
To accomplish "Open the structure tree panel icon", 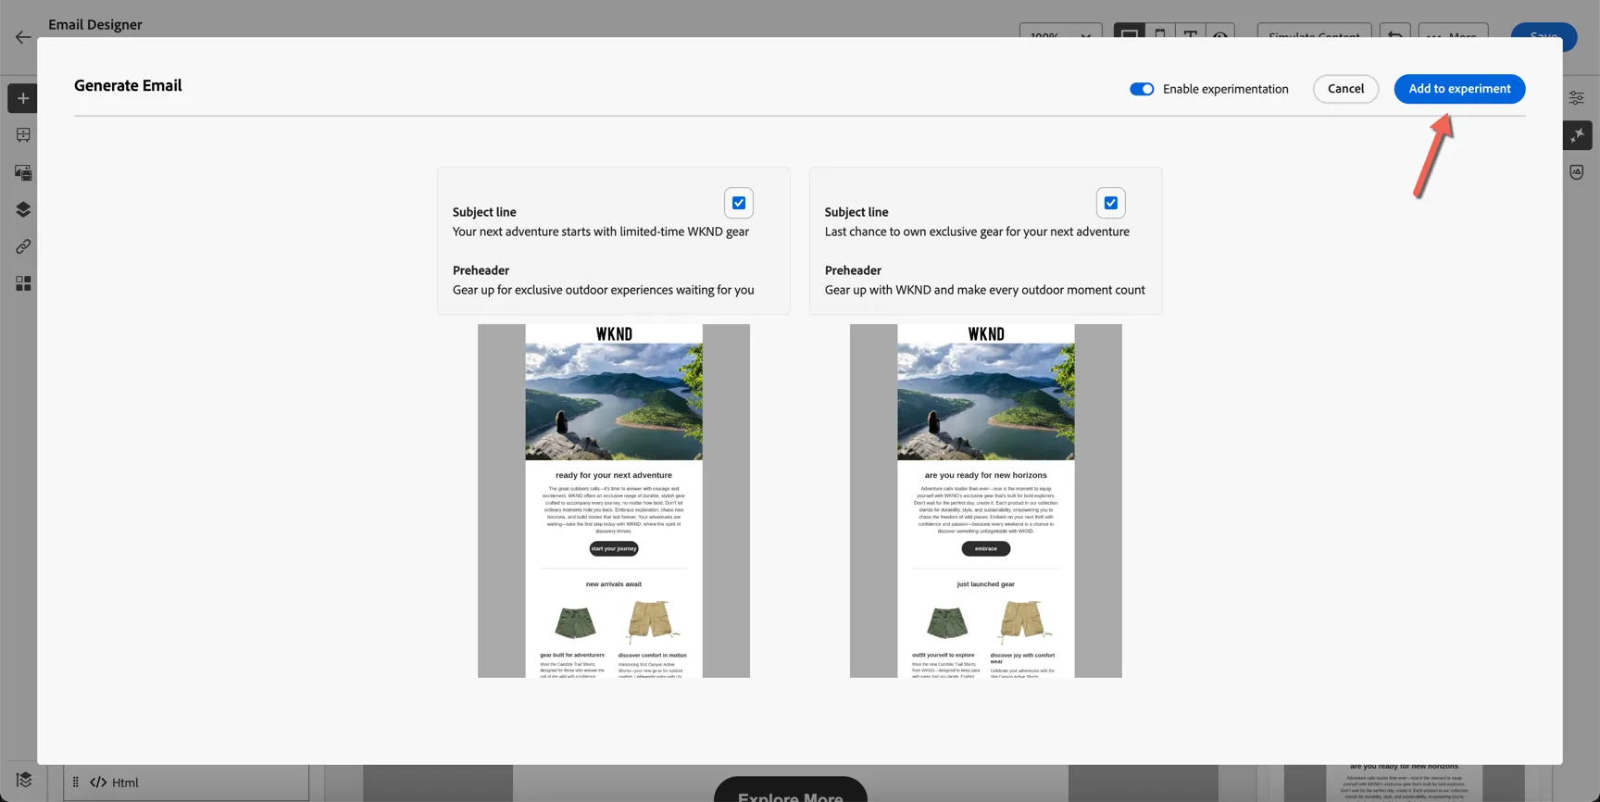I will [23, 135].
